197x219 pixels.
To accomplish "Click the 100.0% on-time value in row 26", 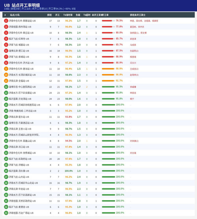I will pos(69,171).
